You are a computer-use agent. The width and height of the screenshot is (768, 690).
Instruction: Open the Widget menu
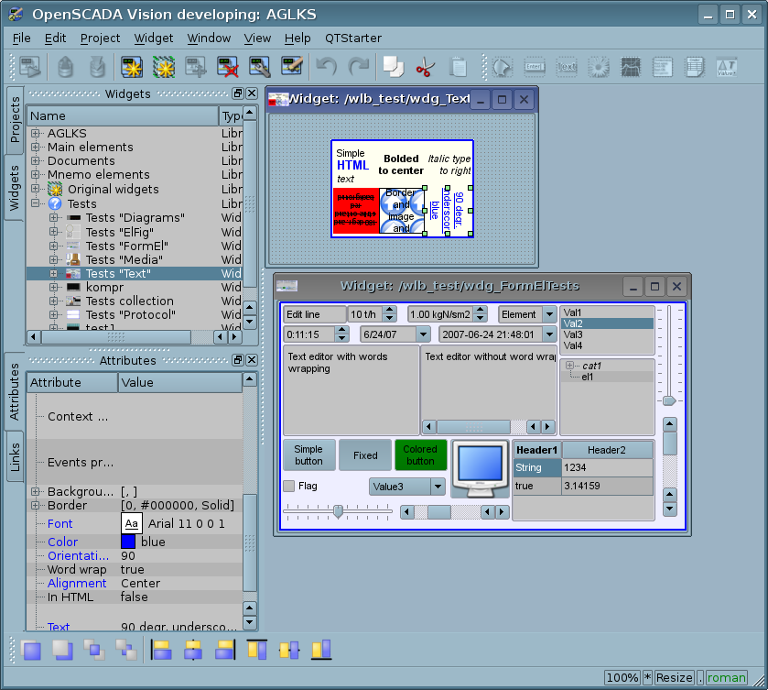tap(153, 38)
